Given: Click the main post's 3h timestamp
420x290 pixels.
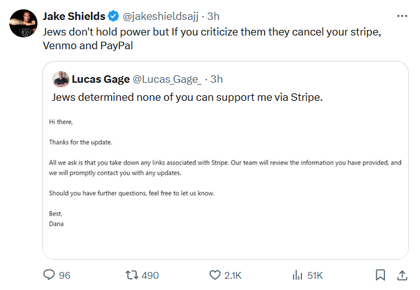Looking at the screenshot, I should click(215, 15).
